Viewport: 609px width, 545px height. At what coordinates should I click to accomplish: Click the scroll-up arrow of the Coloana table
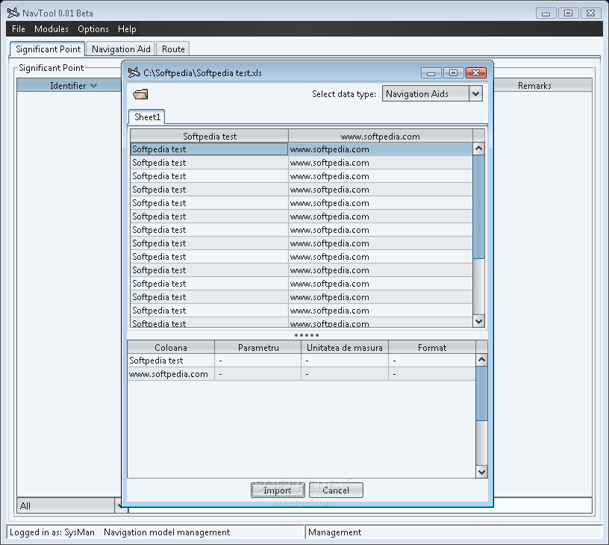click(481, 360)
